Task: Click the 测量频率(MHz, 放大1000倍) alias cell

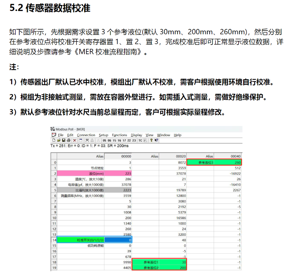Action: click(x=81, y=196)
